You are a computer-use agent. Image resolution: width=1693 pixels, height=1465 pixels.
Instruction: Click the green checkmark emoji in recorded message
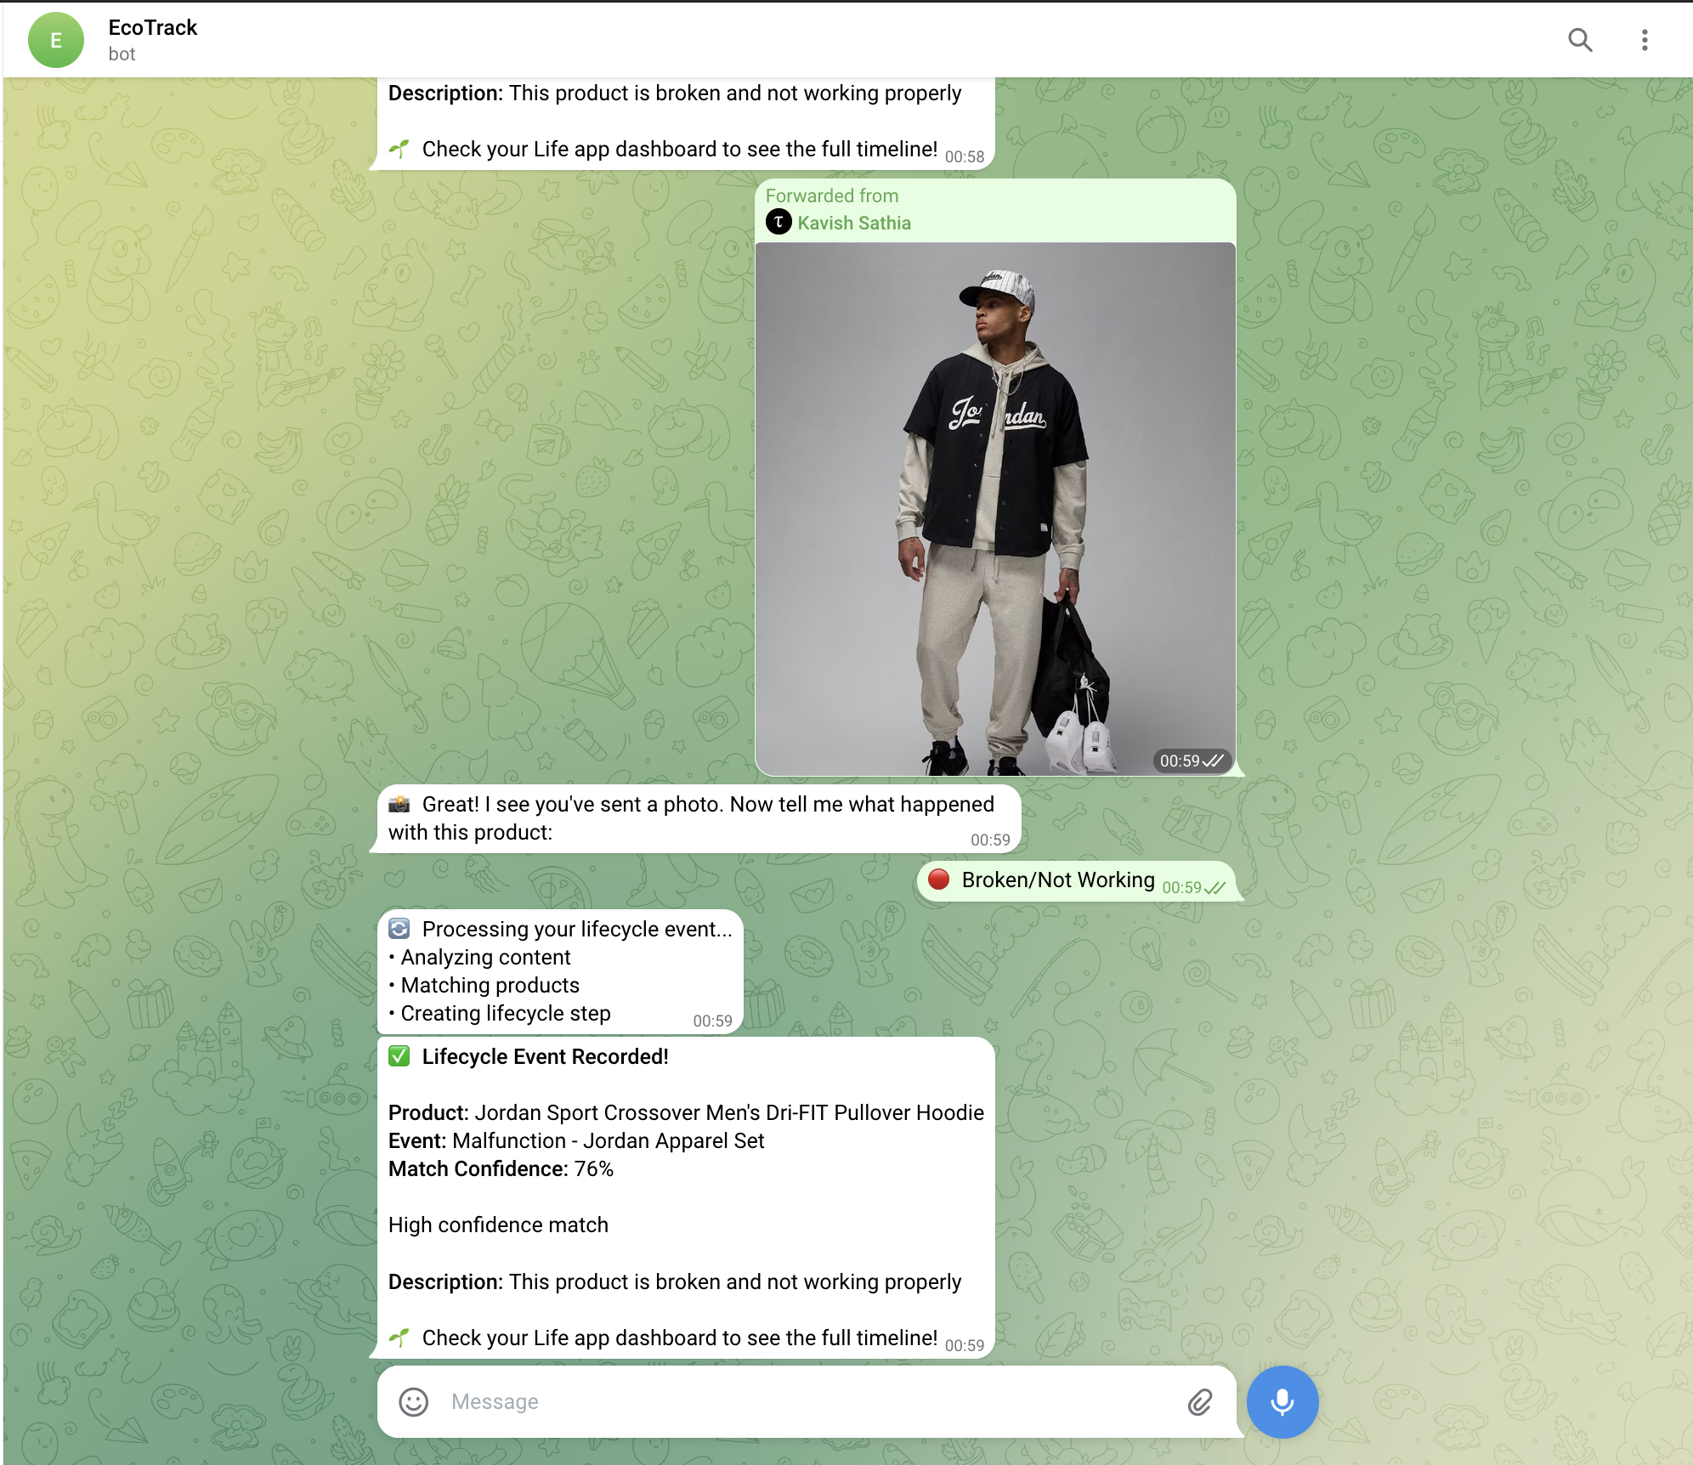399,1056
